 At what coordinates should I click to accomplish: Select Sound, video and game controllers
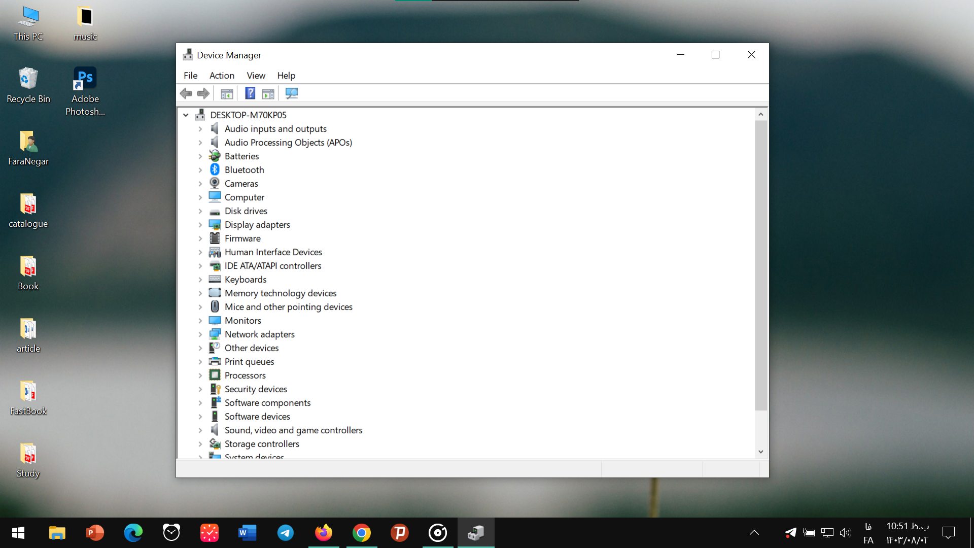point(293,430)
